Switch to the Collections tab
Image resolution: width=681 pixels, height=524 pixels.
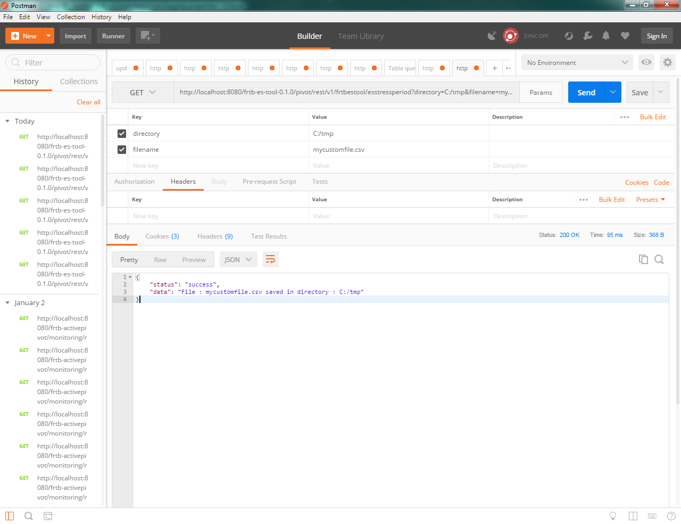pyautogui.click(x=79, y=81)
